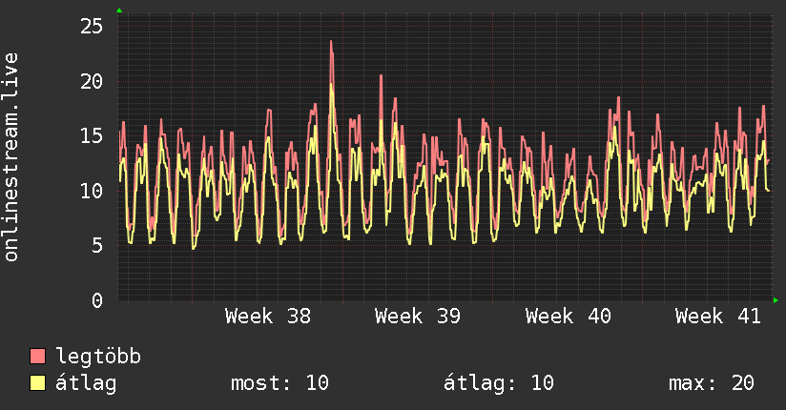Viewport: 786px width, 410px height.
Task: Select the Week 41 axis label
Action: coord(718,317)
